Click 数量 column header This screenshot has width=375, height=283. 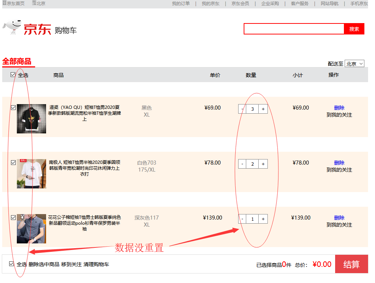[x=251, y=75]
